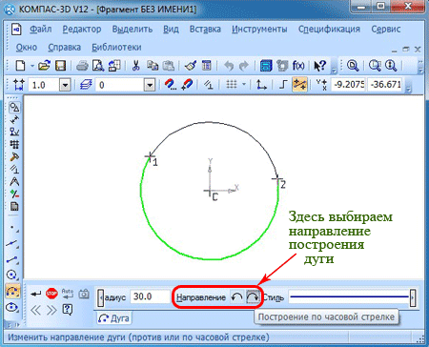Viewport: 429px width, 347px height.
Task: Open the Editing panel with the hash icon
Action: (x=14, y=145)
